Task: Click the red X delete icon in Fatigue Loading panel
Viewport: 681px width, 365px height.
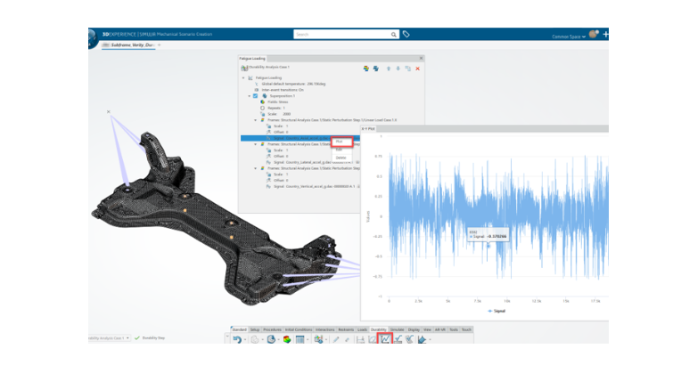Action: coord(417,68)
